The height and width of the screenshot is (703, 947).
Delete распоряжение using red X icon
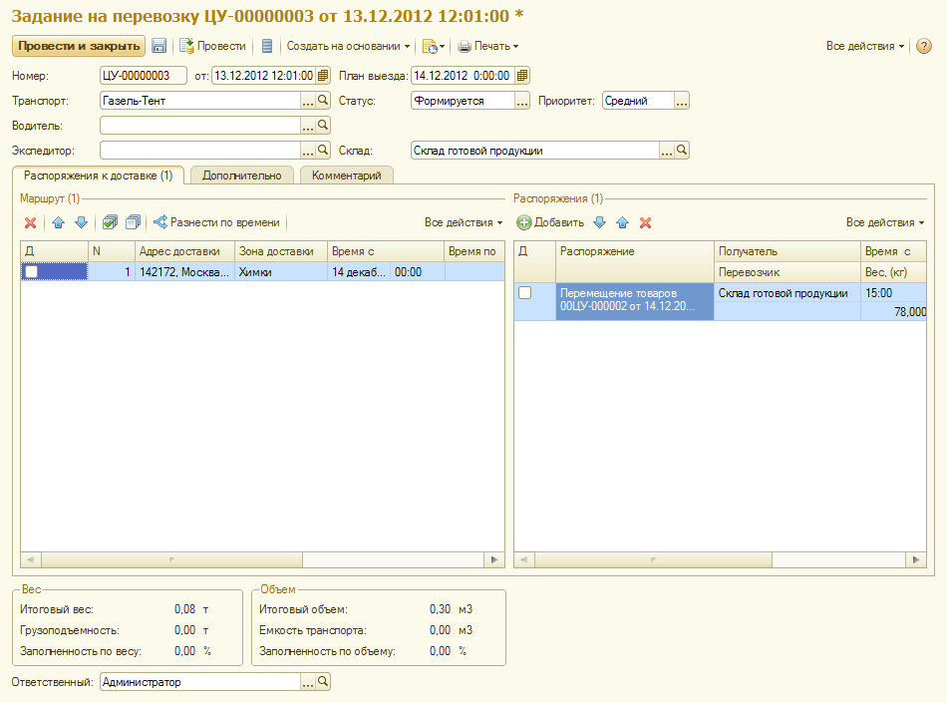[645, 222]
